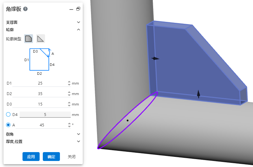253x167 pixels.
Task: Edit the D1 value field
Action: click(40, 83)
